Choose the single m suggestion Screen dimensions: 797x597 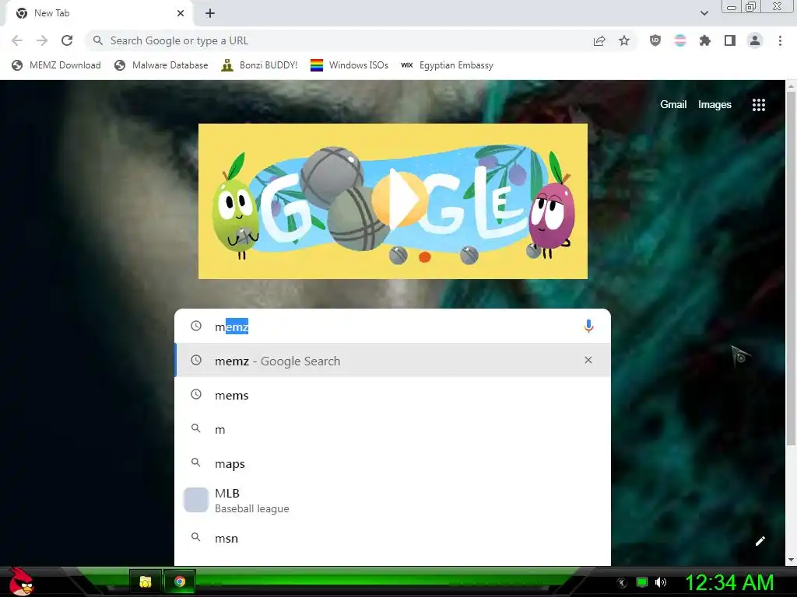[x=392, y=429]
